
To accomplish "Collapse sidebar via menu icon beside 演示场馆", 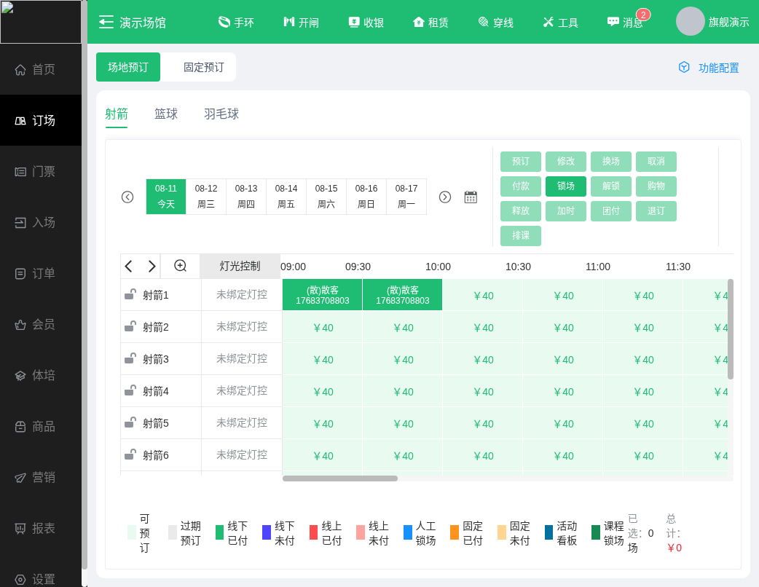I will [x=106, y=23].
